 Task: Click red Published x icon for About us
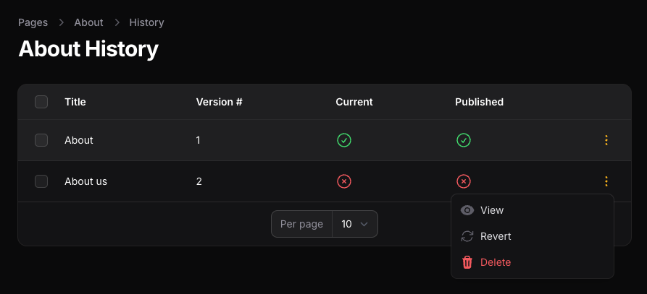tap(464, 181)
